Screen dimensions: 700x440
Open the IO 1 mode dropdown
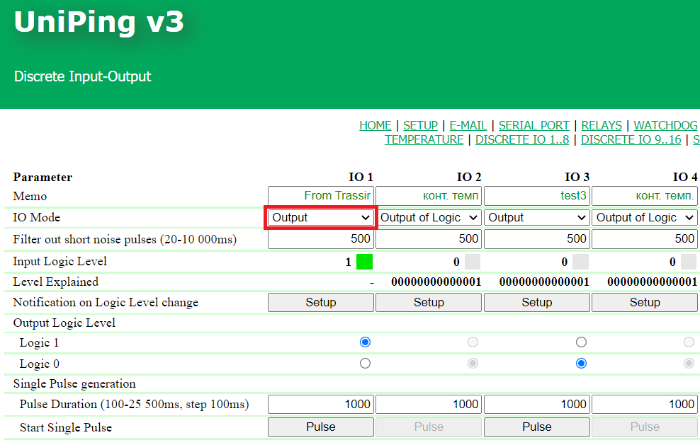[320, 218]
